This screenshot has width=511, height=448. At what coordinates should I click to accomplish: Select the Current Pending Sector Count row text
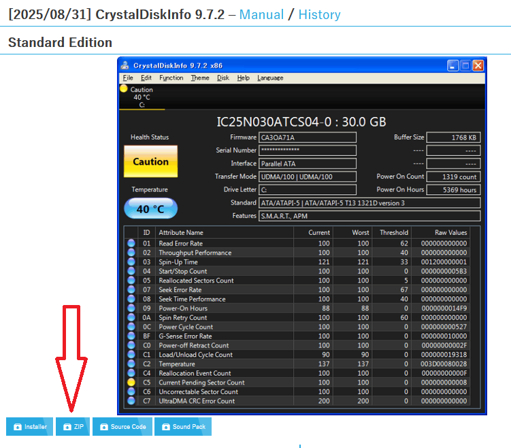(201, 382)
